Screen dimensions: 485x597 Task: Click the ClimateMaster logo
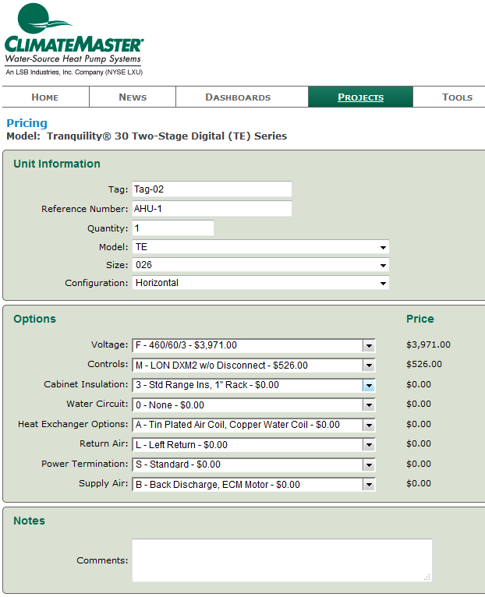[x=73, y=39]
